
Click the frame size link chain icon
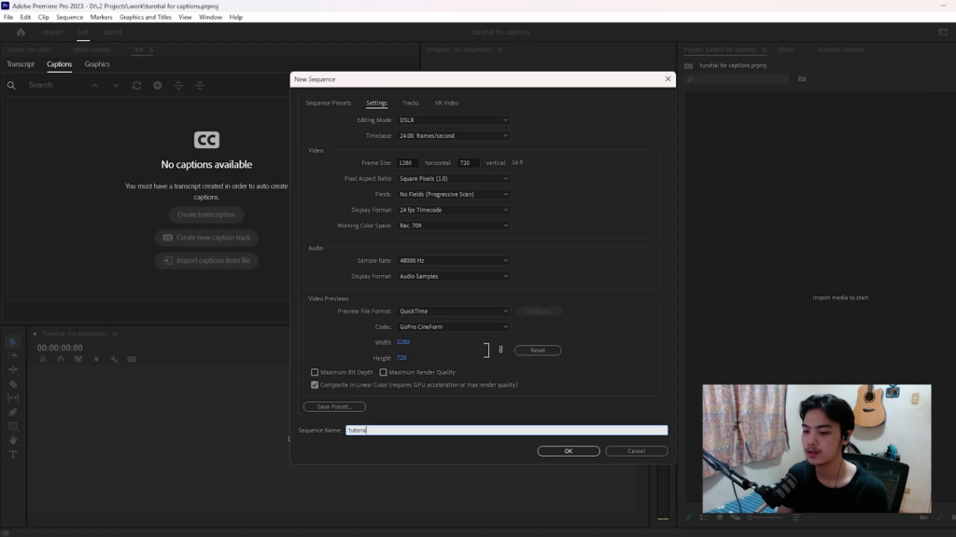coord(500,350)
